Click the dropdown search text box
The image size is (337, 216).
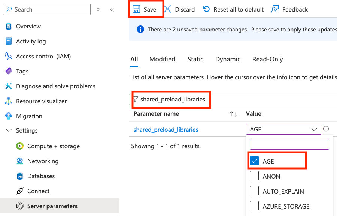pos(289,144)
